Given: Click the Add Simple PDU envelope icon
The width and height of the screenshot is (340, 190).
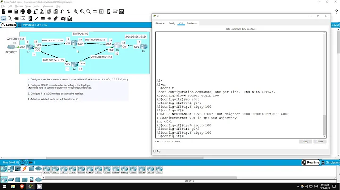Looking at the screenshot, I should click(x=63, y=18).
